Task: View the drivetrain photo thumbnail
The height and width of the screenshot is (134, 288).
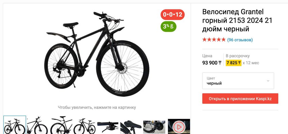Action: [x=154, y=127]
